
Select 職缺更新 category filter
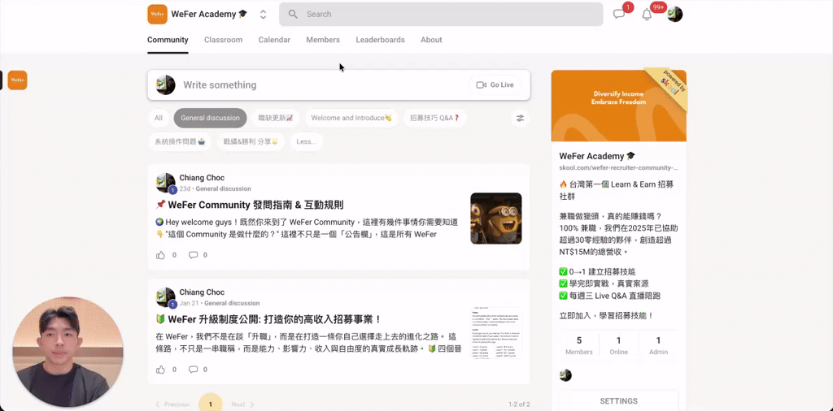click(276, 118)
